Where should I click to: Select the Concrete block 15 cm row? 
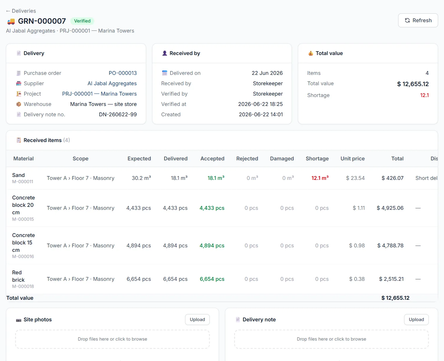tap(222, 246)
